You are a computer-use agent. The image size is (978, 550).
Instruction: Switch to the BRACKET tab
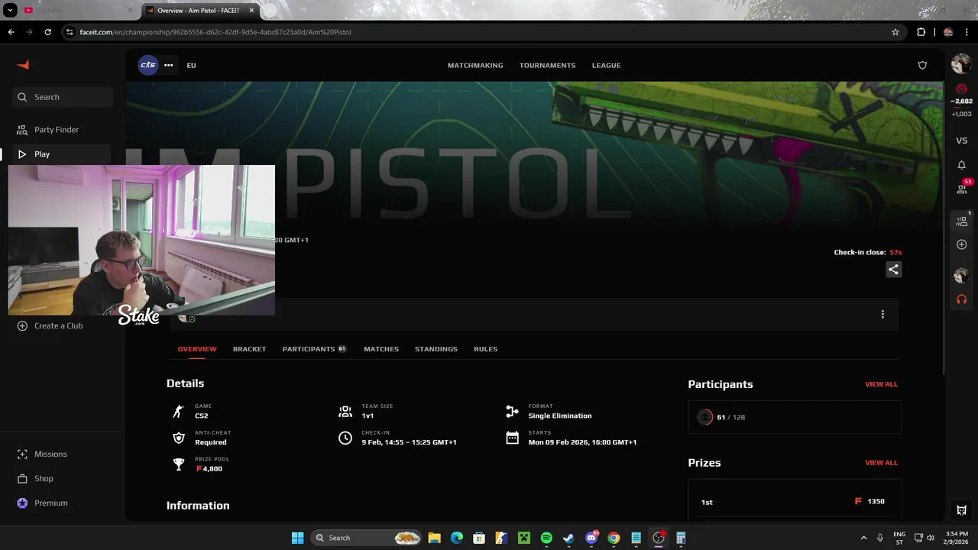click(x=249, y=349)
